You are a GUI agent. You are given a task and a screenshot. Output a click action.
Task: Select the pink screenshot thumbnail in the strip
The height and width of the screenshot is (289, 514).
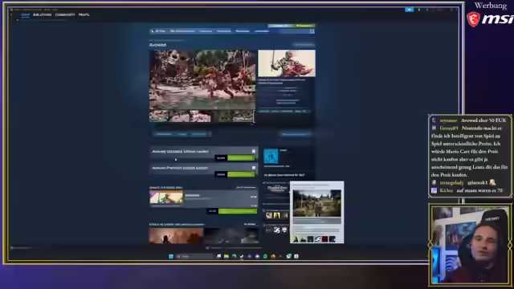pyautogui.click(x=200, y=116)
